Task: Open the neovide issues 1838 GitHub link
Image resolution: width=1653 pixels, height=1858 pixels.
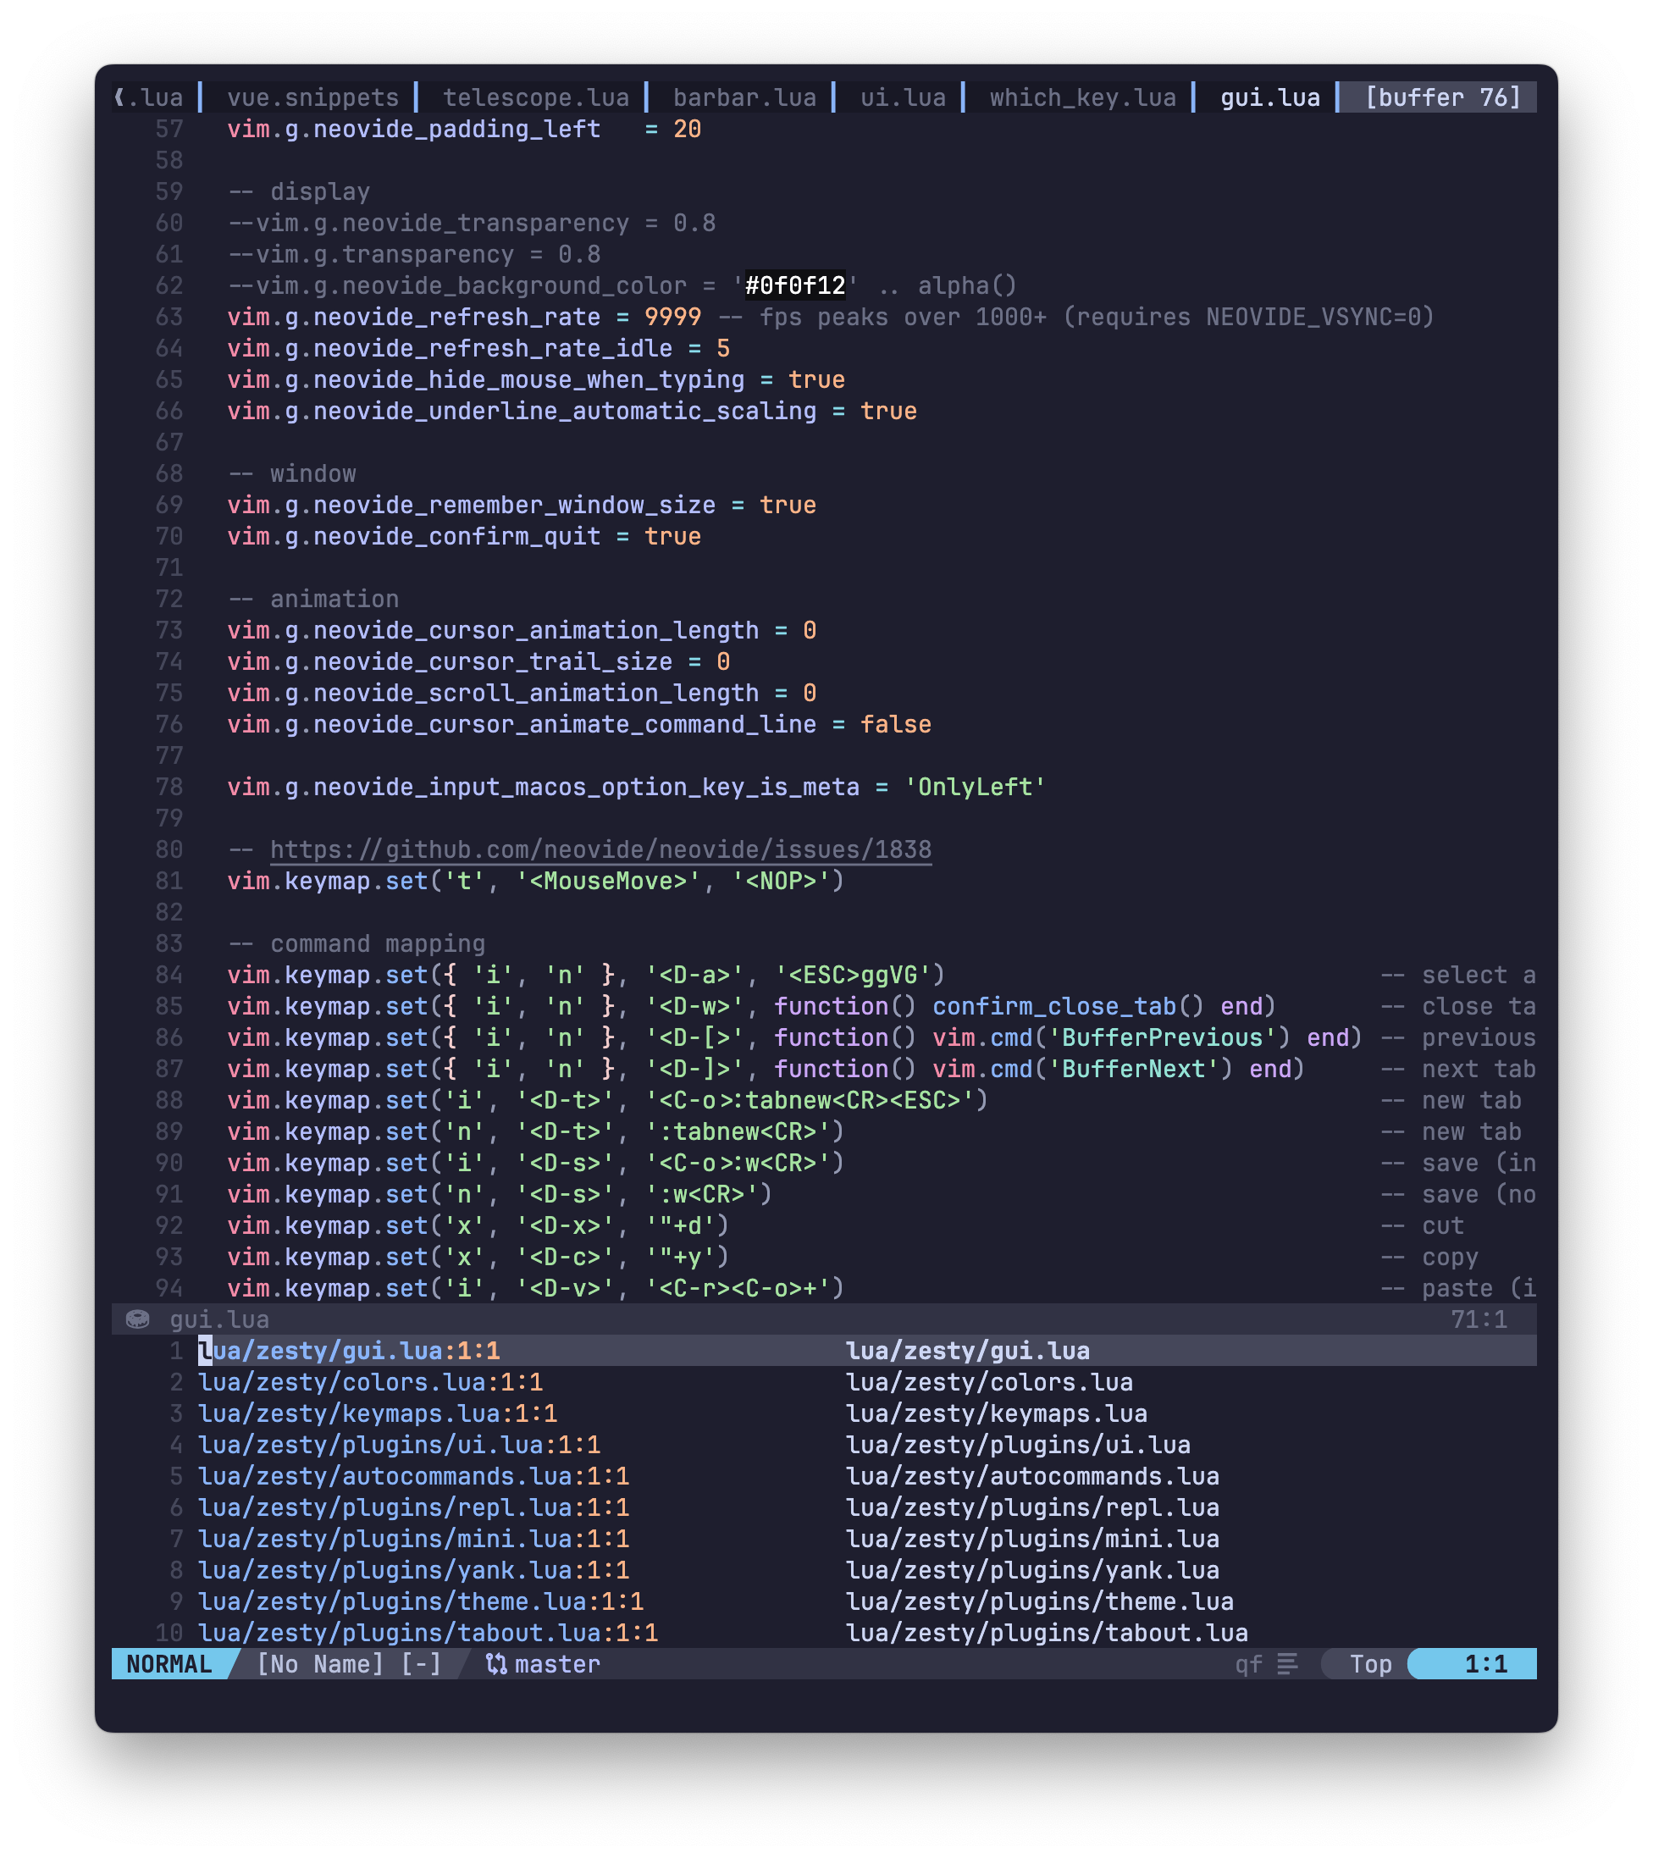Action: point(600,849)
